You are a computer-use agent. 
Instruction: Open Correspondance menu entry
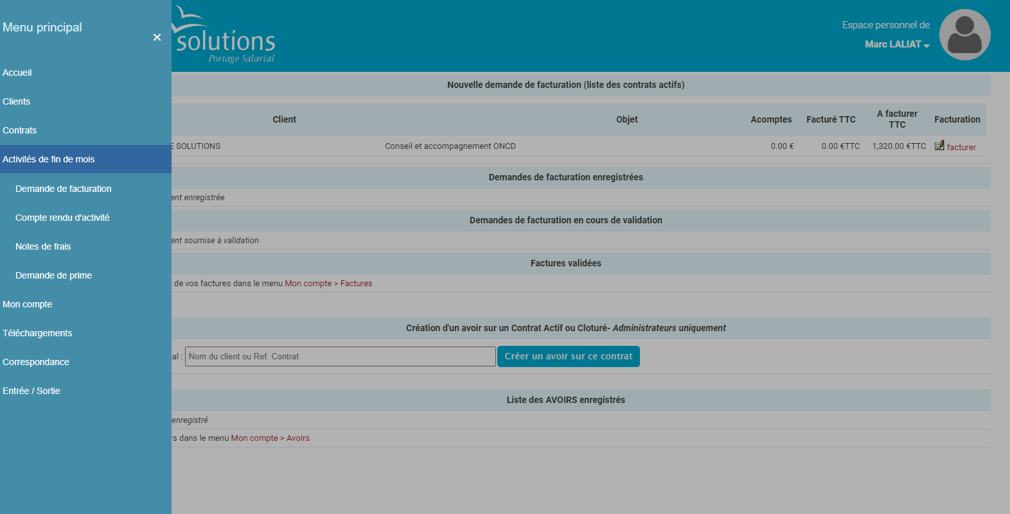click(36, 362)
